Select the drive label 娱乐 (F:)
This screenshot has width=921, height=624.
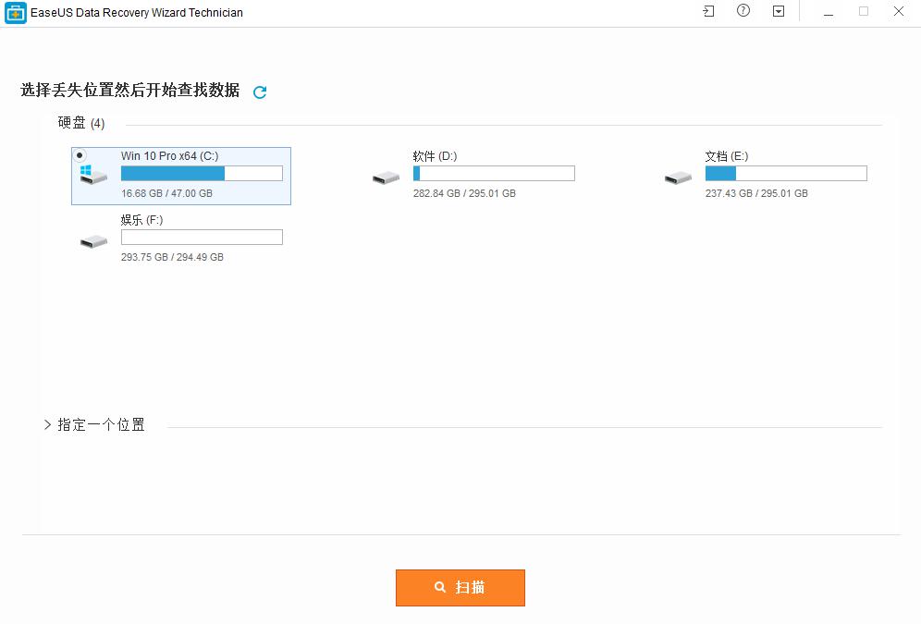(141, 220)
